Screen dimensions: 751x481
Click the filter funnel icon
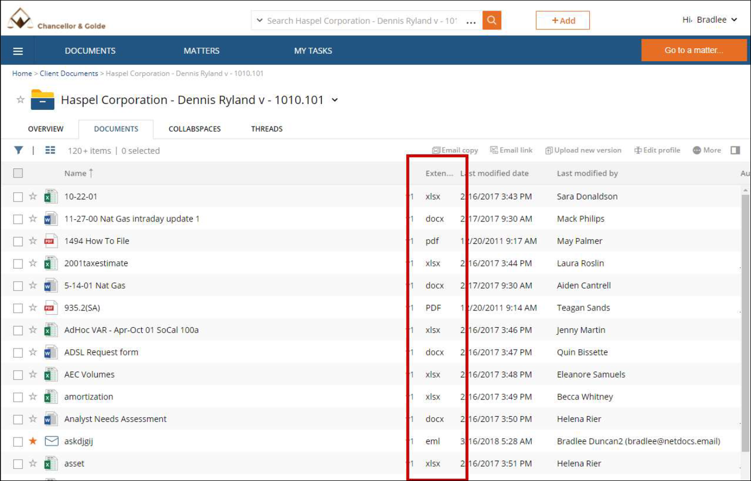pos(19,151)
